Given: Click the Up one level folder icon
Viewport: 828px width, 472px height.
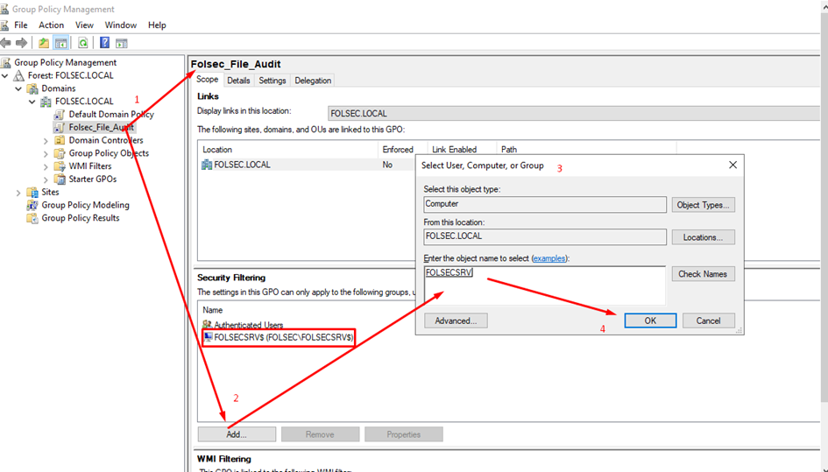Looking at the screenshot, I should 44,43.
